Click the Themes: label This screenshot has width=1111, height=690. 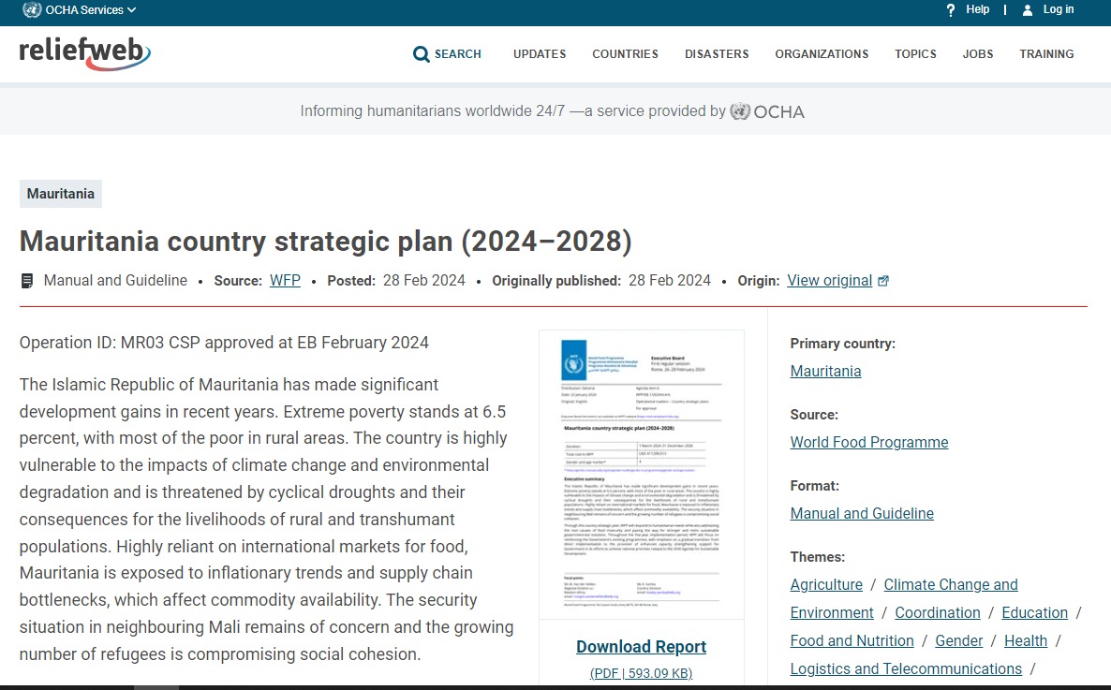(x=817, y=557)
